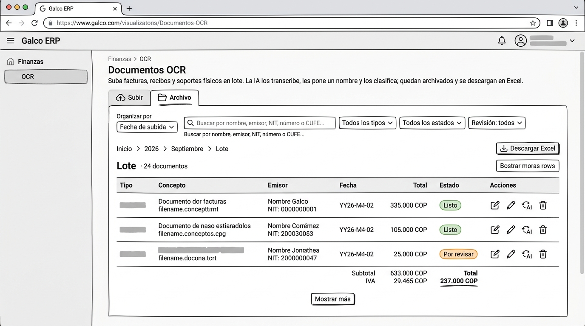This screenshot has width=585, height=326.
Task: Click the page vertical scrollbar
Action: (x=582, y=163)
